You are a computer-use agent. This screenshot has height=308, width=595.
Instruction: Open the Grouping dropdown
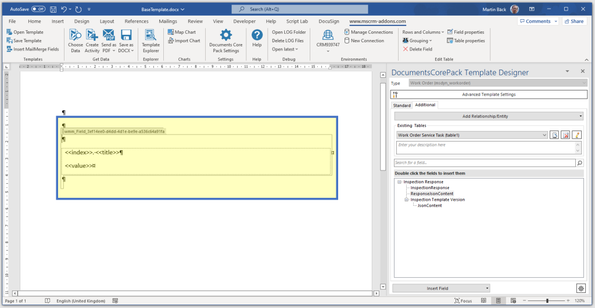(417, 41)
